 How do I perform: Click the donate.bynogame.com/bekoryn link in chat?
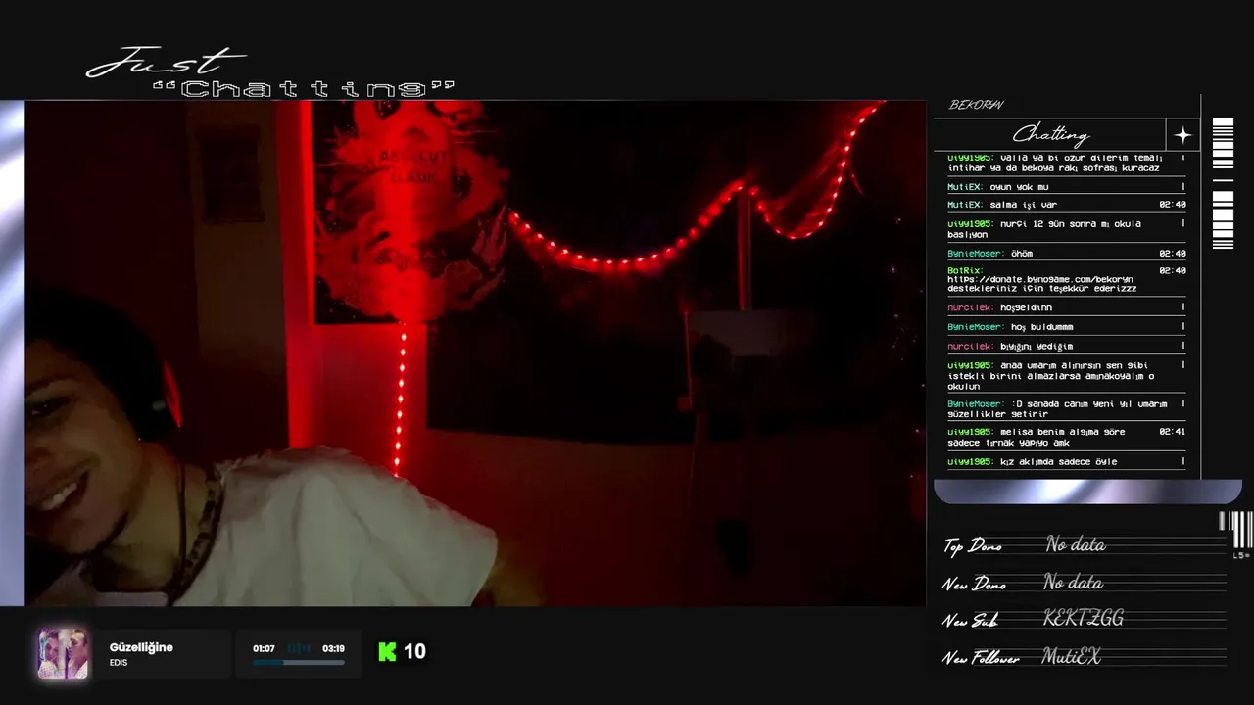pos(1040,279)
